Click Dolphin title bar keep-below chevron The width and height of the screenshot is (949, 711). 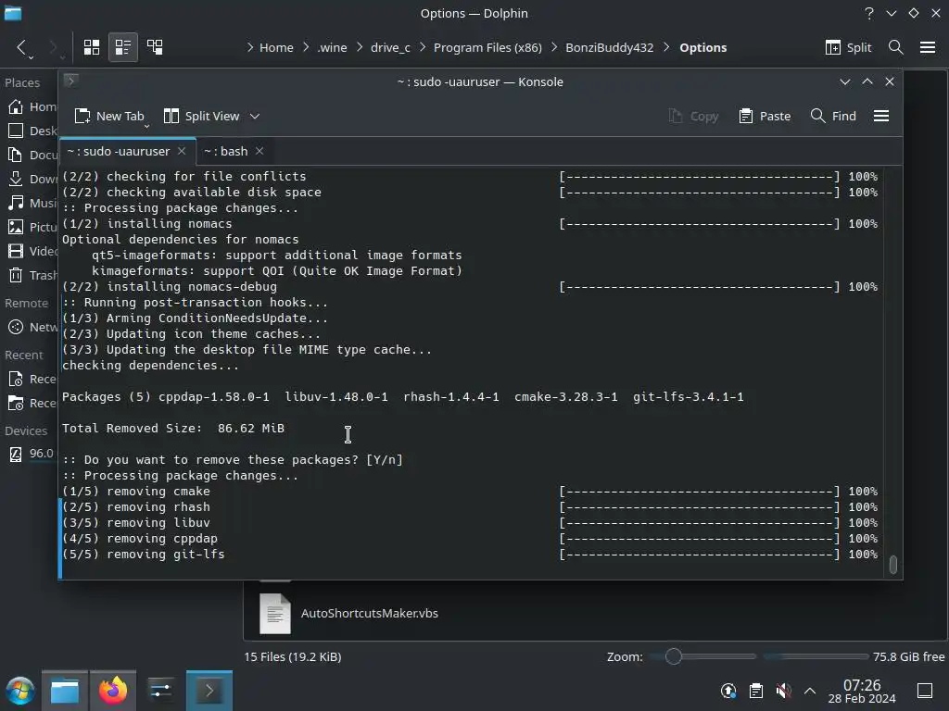(x=891, y=13)
